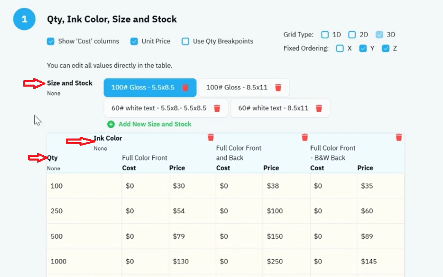Delete the 100# Gloss - 8.5x11 stock

[x=278, y=88]
